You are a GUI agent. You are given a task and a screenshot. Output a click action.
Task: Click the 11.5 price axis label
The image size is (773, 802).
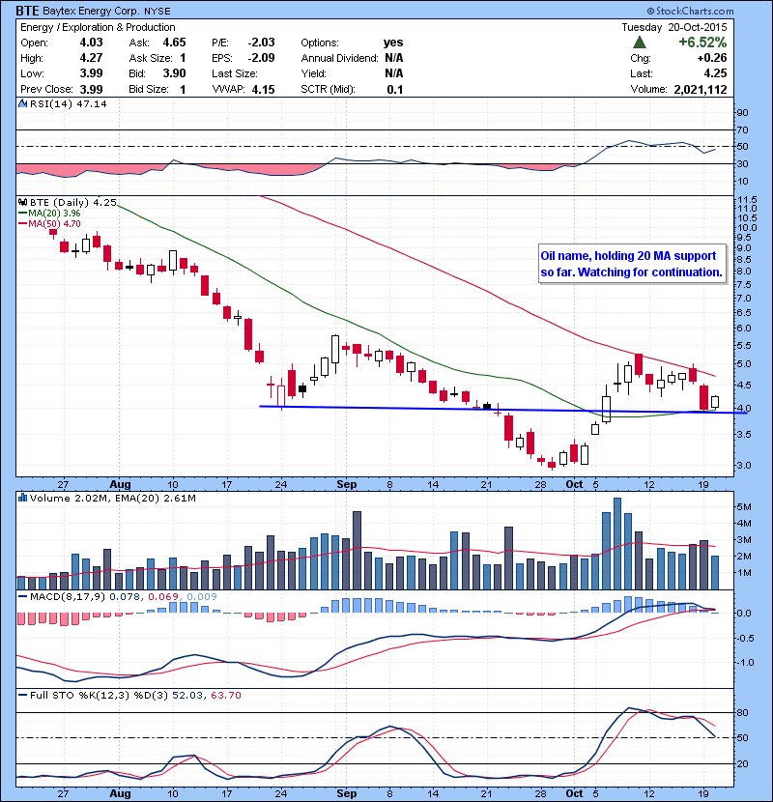pyautogui.click(x=747, y=199)
